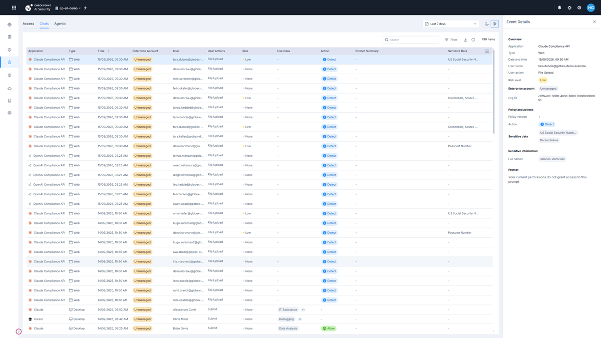This screenshot has height=338, width=601.
Task: Click the Risk column header
Action: tap(245, 51)
